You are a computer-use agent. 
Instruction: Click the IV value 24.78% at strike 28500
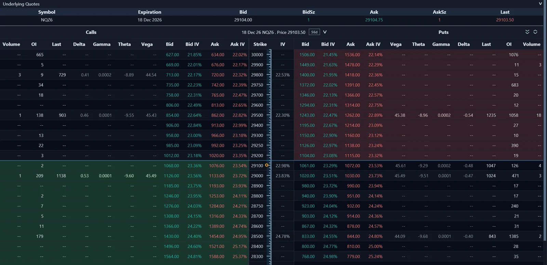(x=283, y=236)
